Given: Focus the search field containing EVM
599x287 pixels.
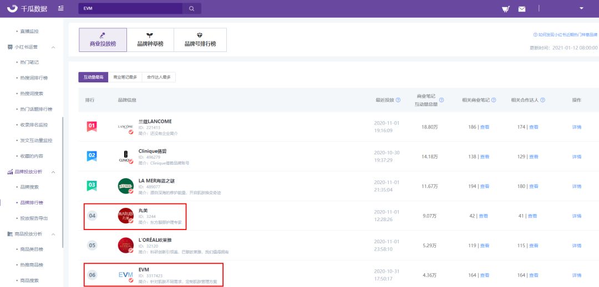Looking at the screenshot, I should click(x=131, y=9).
